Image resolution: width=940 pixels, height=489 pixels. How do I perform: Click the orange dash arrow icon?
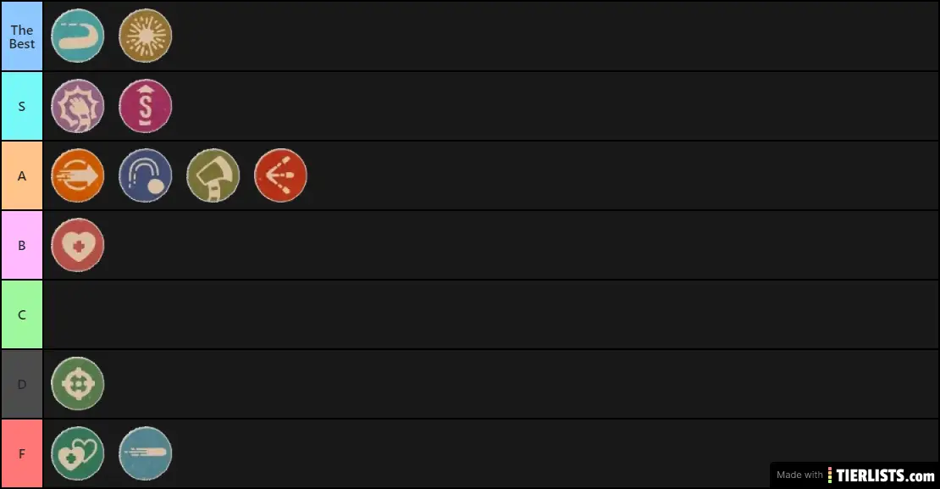pos(78,175)
